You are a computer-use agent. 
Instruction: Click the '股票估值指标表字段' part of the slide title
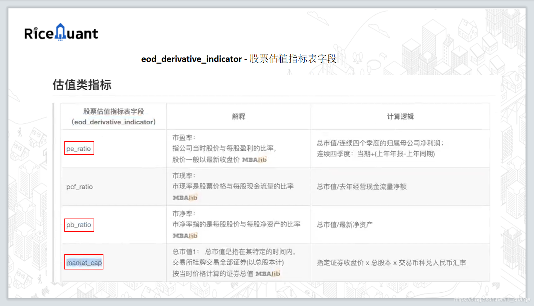click(293, 59)
